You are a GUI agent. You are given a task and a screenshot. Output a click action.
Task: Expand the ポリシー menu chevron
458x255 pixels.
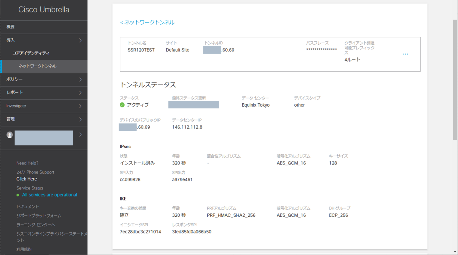pyautogui.click(x=80, y=80)
